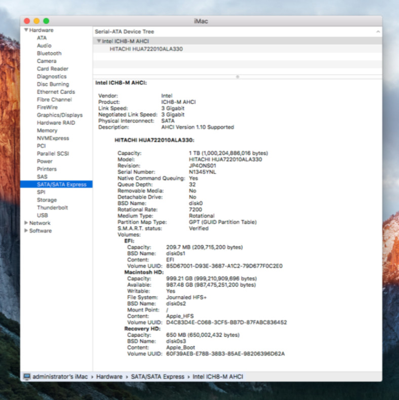399x400 pixels.
Task: Open the Storage sidebar item
Action: (47, 200)
